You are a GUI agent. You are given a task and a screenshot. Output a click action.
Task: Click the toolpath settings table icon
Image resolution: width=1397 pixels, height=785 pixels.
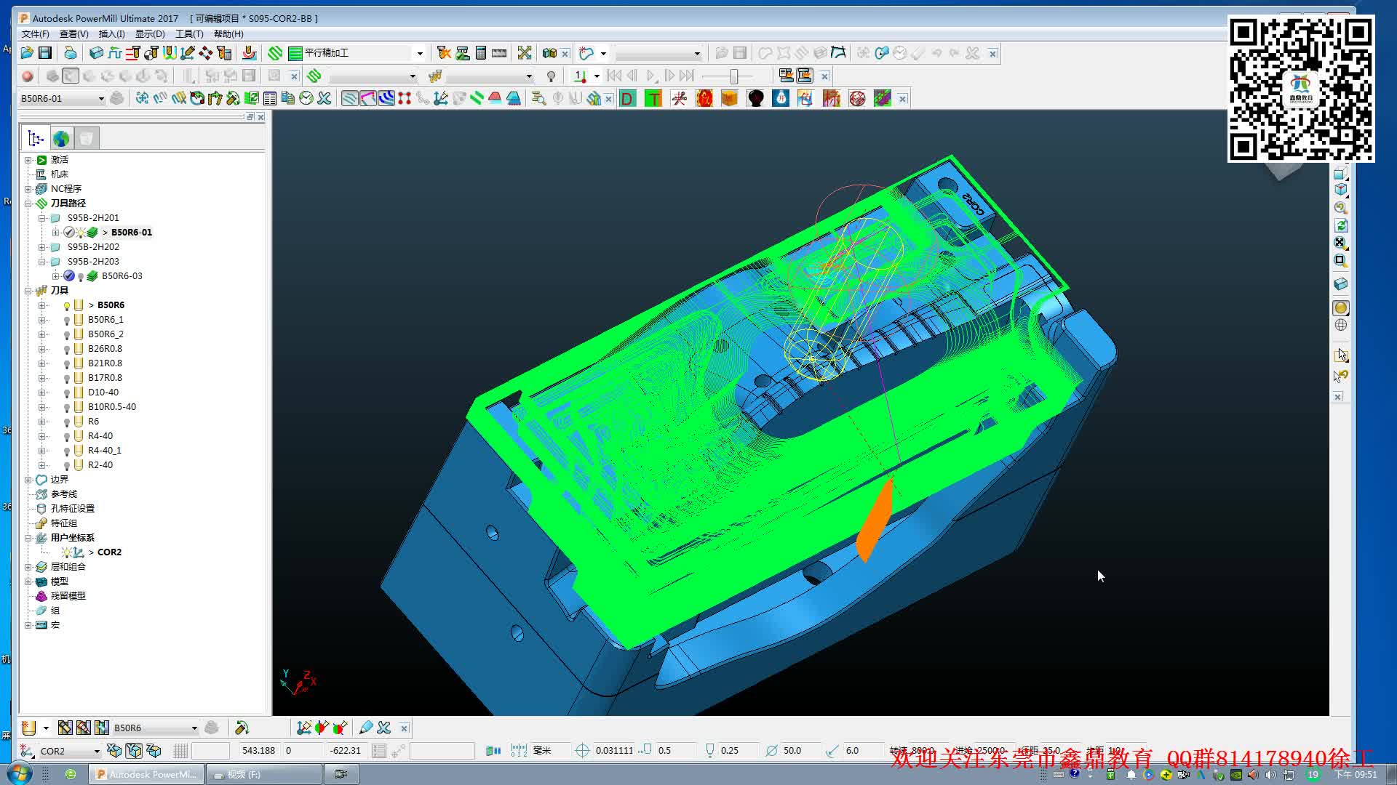click(x=270, y=99)
